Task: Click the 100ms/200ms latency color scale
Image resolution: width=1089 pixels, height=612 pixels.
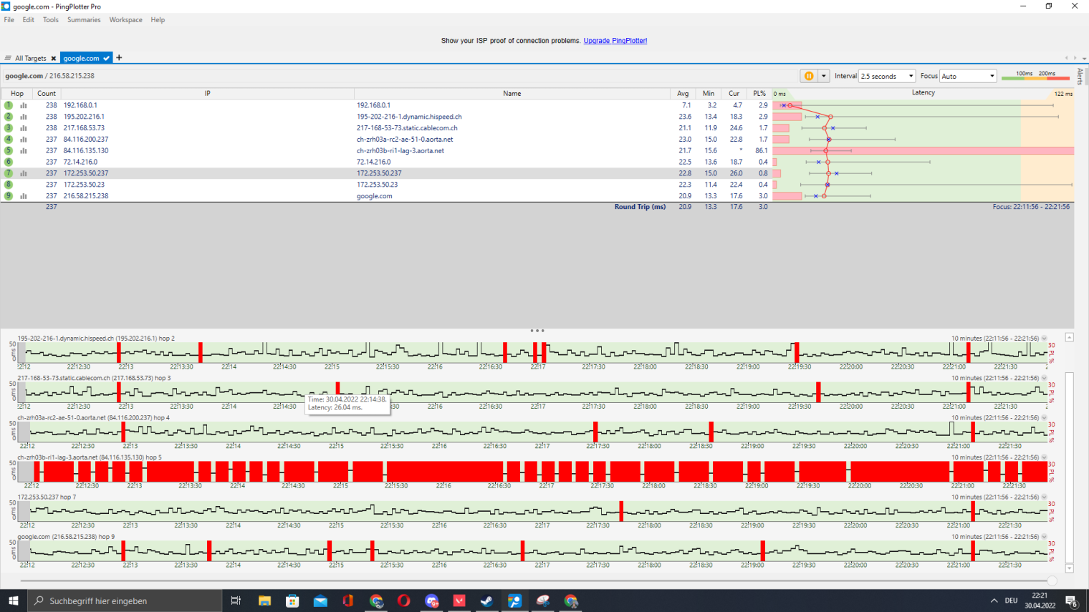Action: [x=1035, y=75]
